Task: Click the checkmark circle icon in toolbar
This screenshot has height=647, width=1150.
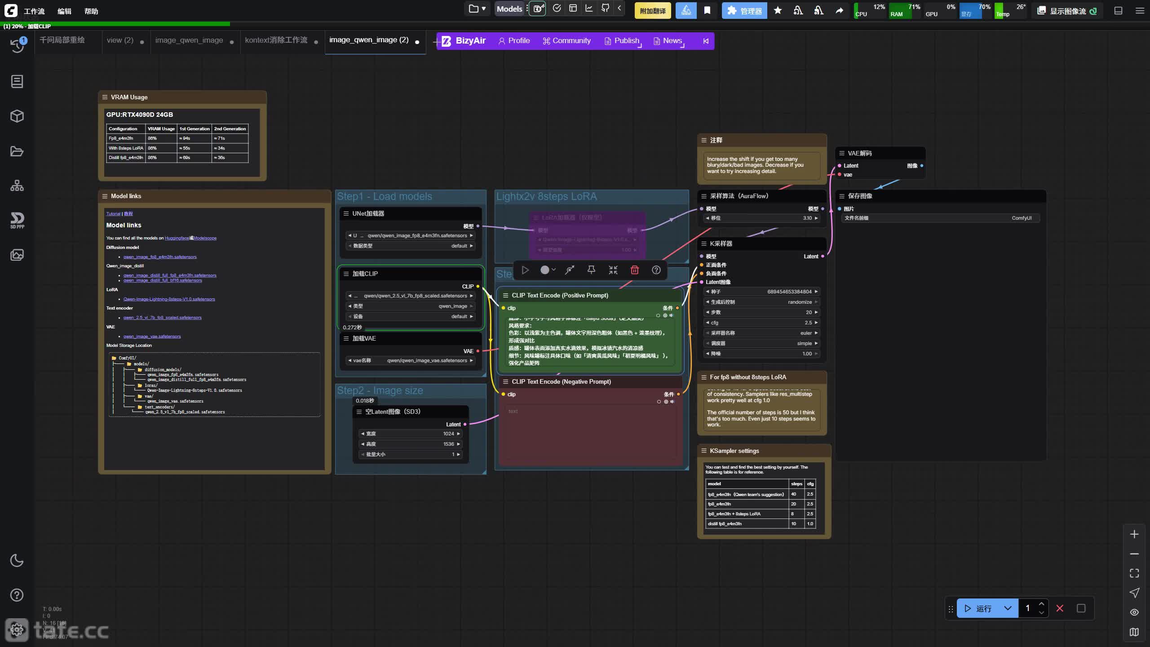Action: coord(557,8)
